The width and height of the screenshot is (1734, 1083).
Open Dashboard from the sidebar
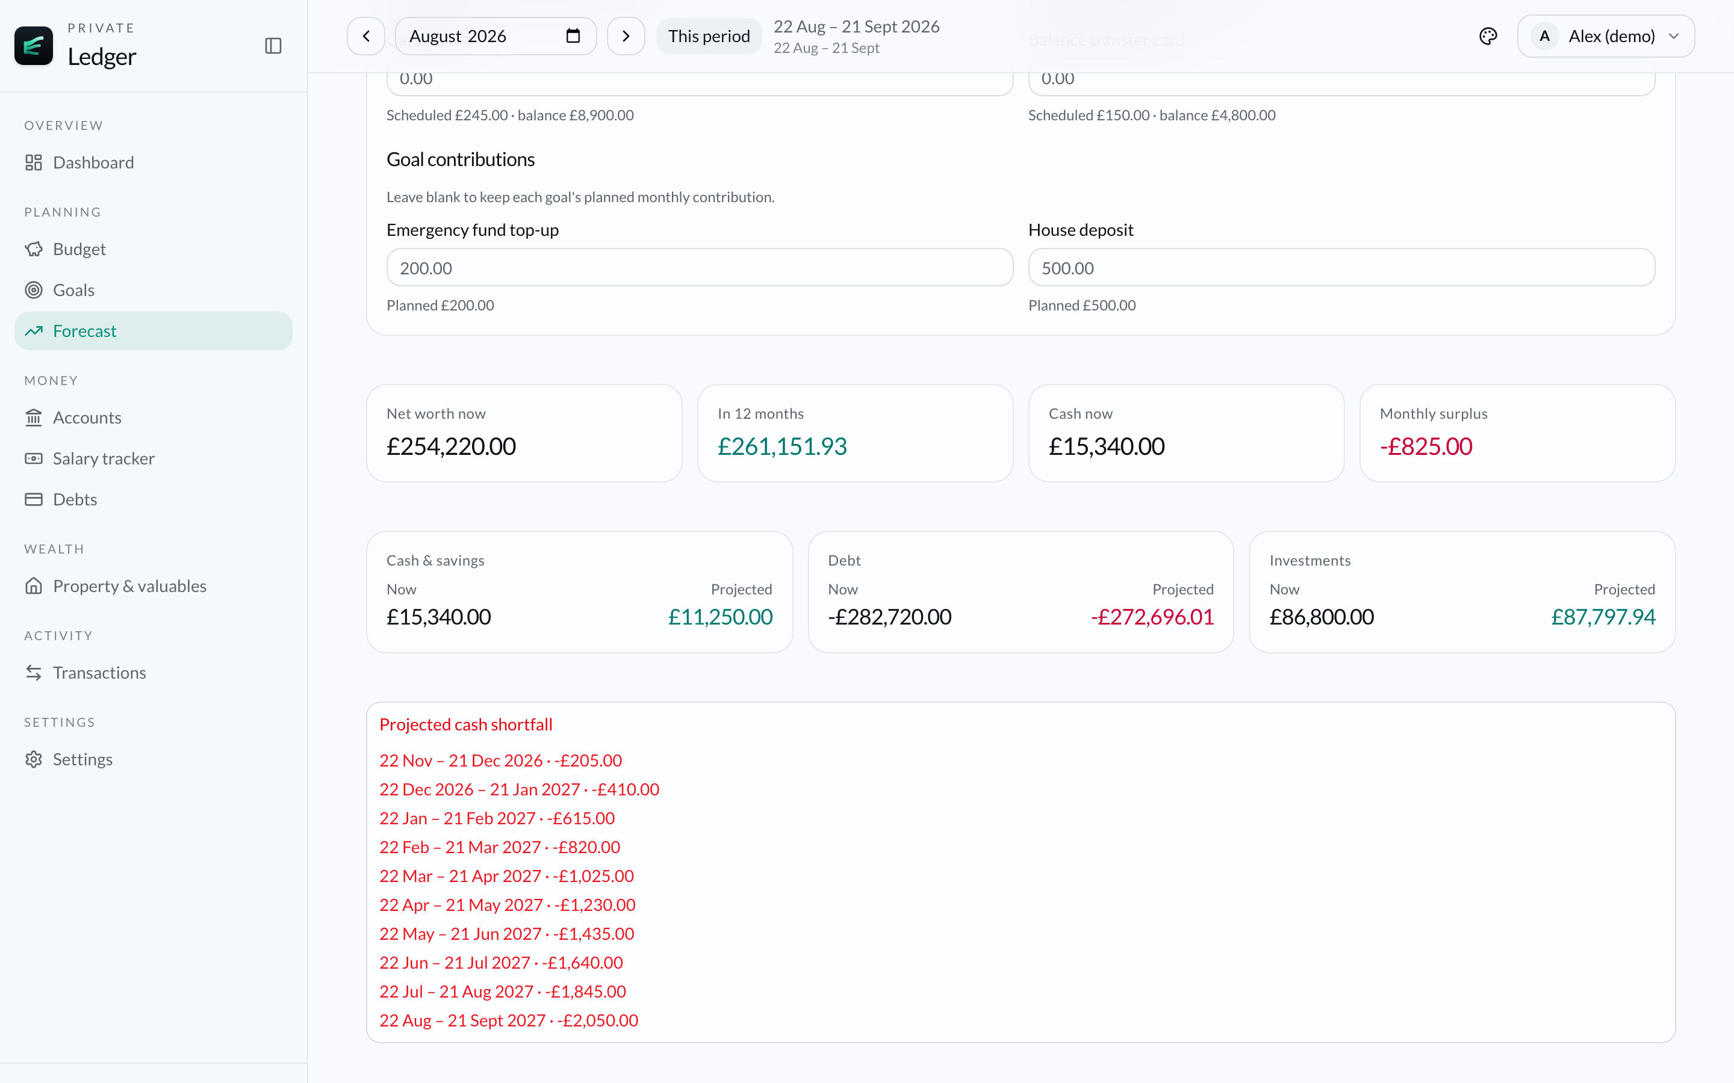(154, 162)
